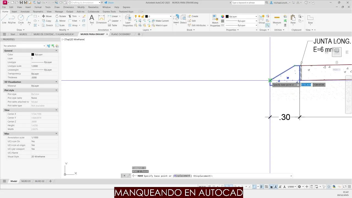This screenshot has width=352, height=198.
Task: Click the Group objects tool
Action: (262, 19)
